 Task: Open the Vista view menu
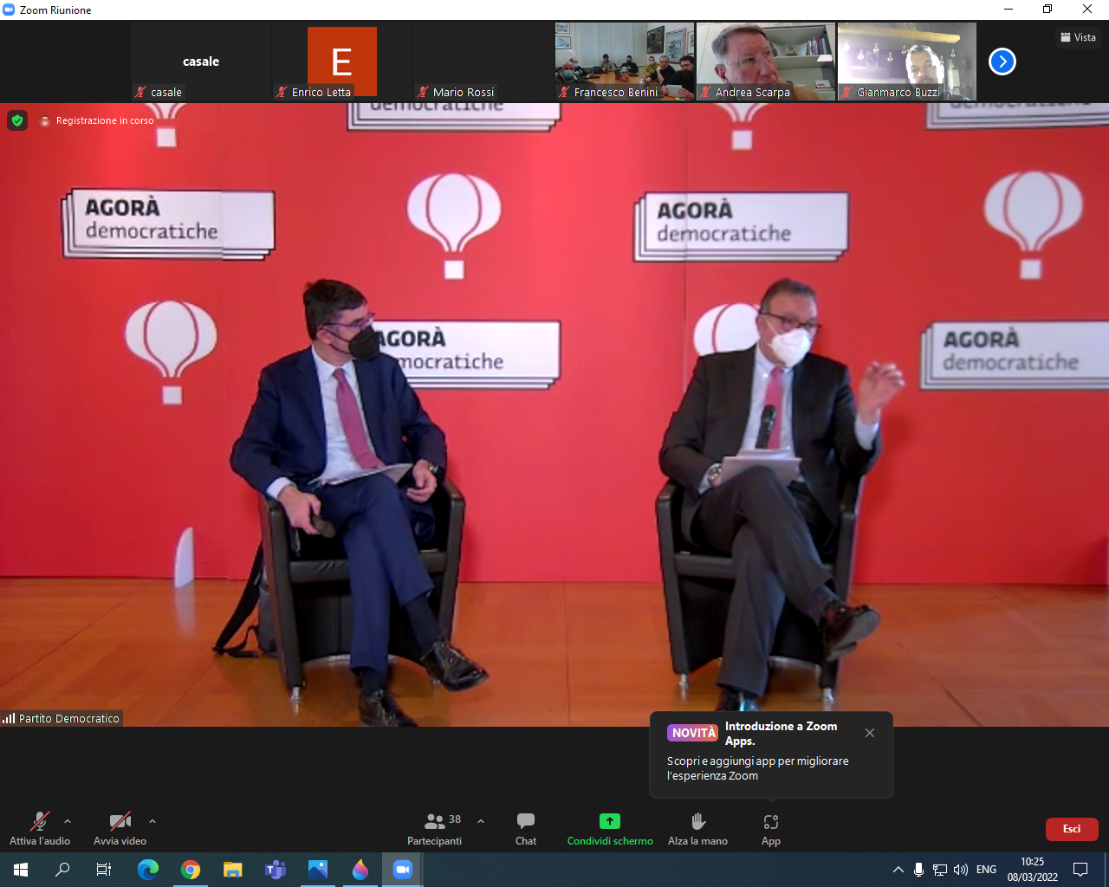[1078, 37]
